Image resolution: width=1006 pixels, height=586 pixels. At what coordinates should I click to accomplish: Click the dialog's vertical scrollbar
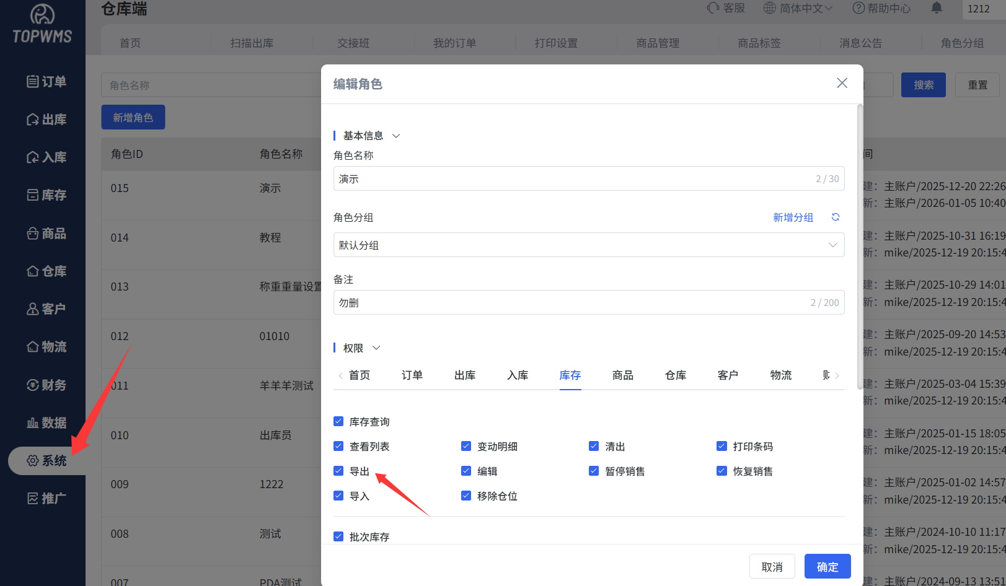pos(860,248)
